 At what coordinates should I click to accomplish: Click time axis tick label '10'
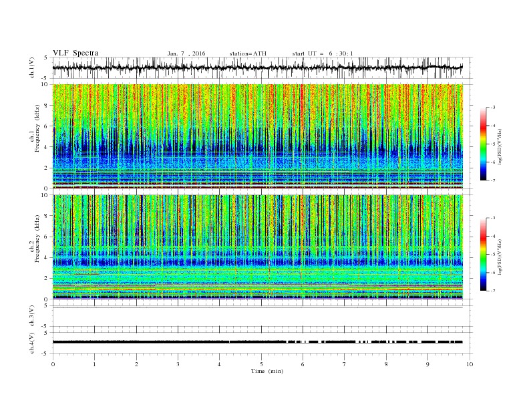[x=470, y=364]
